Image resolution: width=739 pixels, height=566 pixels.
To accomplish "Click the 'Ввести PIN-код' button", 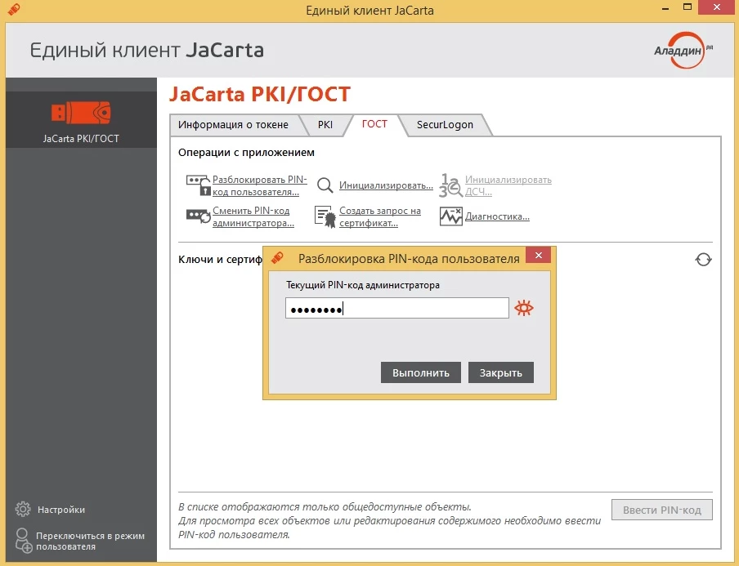I will (x=661, y=510).
